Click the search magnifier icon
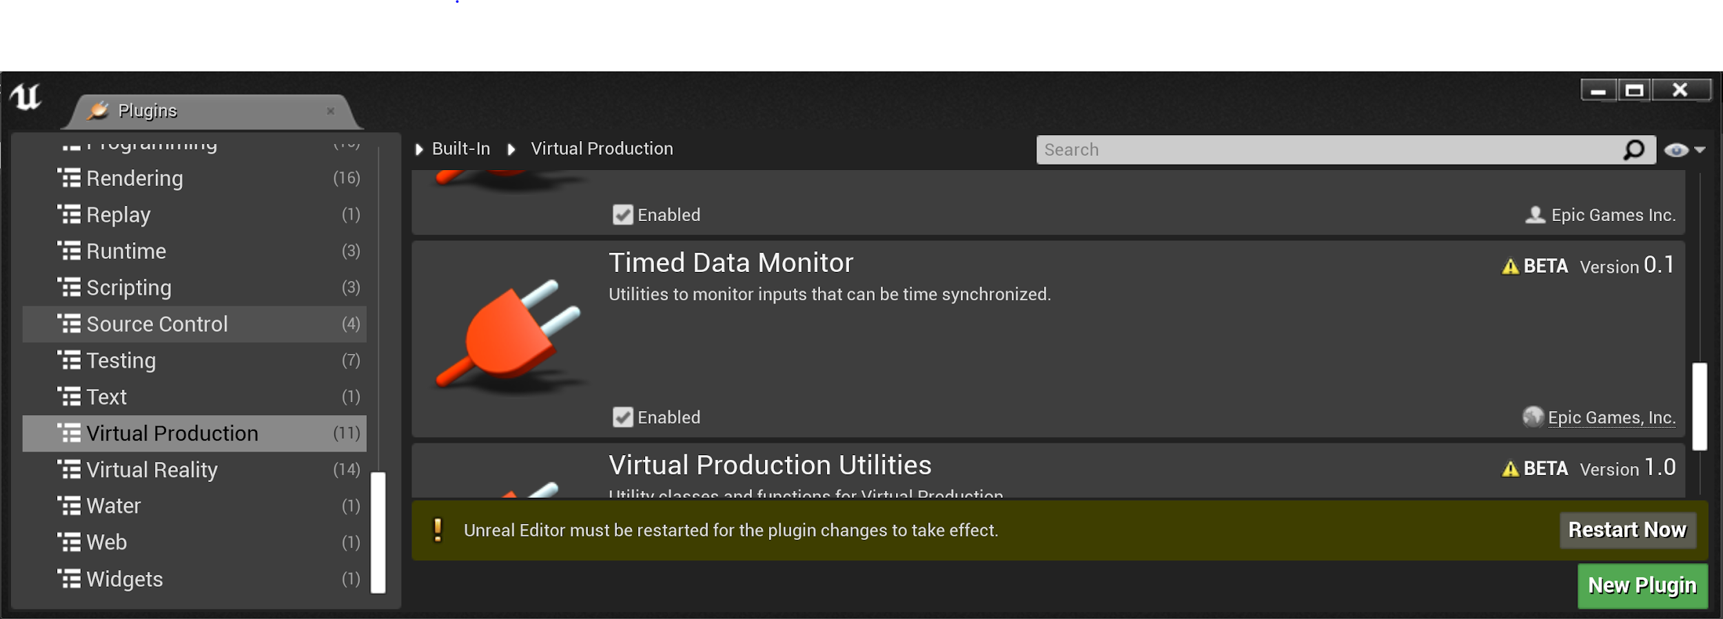Viewport: 1723px width, 619px height. 1633,149
